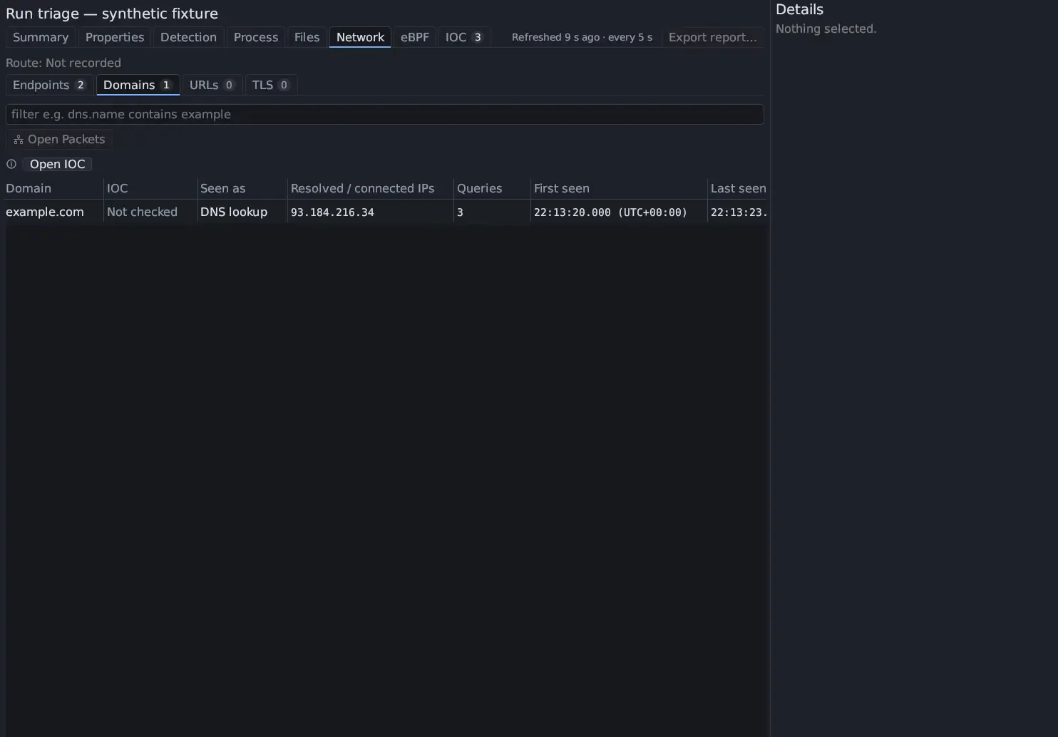Image resolution: width=1058 pixels, height=737 pixels.
Task: Open the URLs sub-tab
Action: click(212, 85)
